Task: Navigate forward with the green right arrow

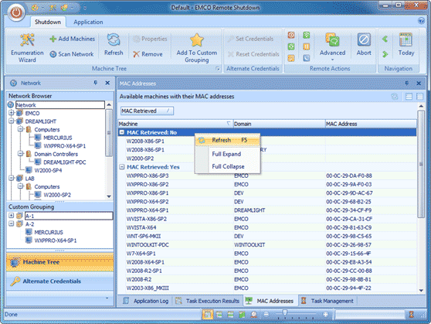Action: (x=385, y=54)
